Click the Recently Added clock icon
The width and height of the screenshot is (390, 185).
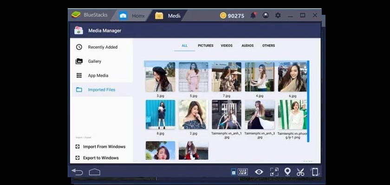[x=79, y=47]
